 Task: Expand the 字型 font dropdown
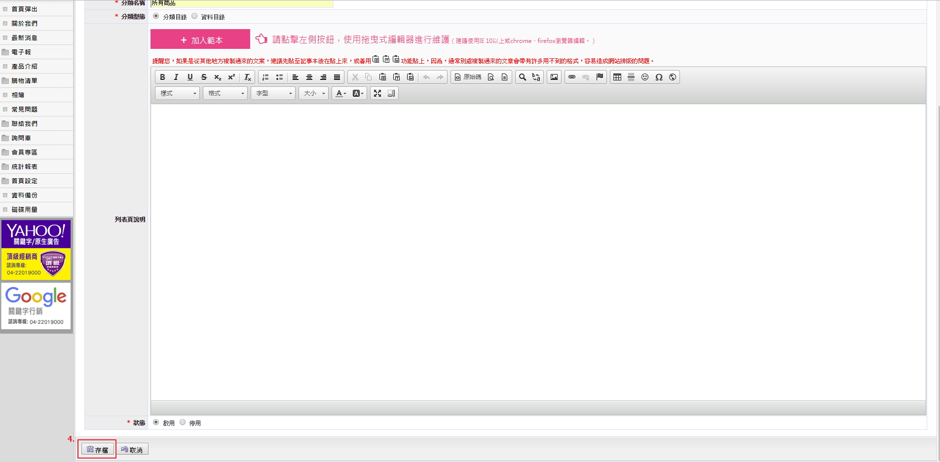(273, 93)
